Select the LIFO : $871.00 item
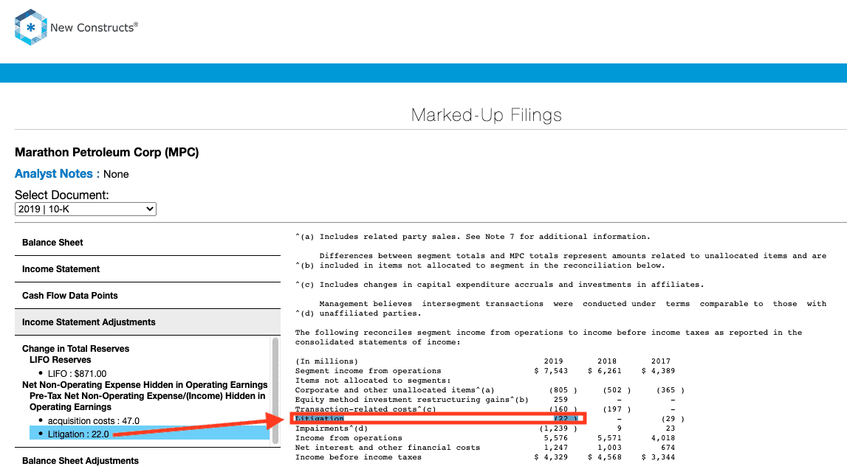Screen dimensions: 847x472 [x=78, y=374]
